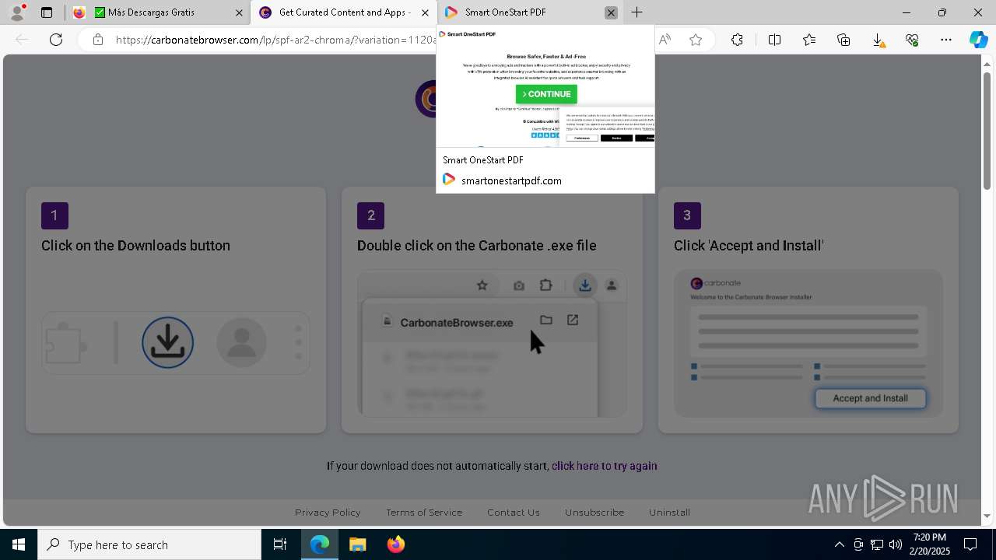Open the Downloads toolbar icon
This screenshot has width=996, height=560.
click(878, 40)
